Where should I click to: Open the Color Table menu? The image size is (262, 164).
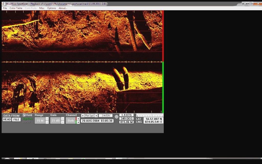16,8
